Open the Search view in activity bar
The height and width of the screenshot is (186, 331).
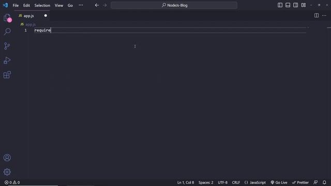tap(7, 32)
